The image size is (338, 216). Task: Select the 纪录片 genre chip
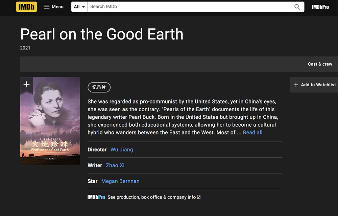coord(99,87)
